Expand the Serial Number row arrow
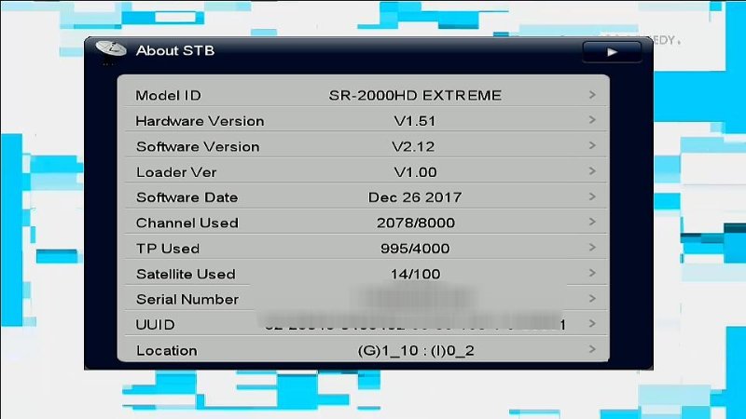 (592, 299)
